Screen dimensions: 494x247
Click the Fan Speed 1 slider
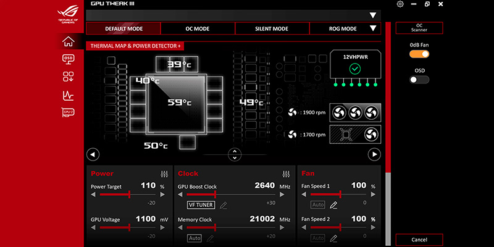pyautogui.click(x=338, y=195)
